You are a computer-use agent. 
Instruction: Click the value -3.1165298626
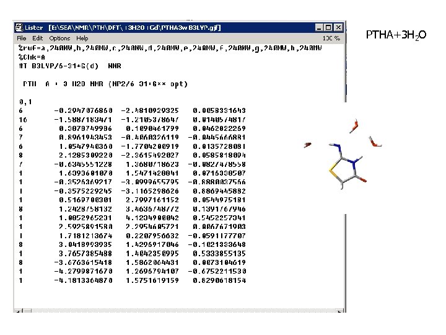pos(150,191)
